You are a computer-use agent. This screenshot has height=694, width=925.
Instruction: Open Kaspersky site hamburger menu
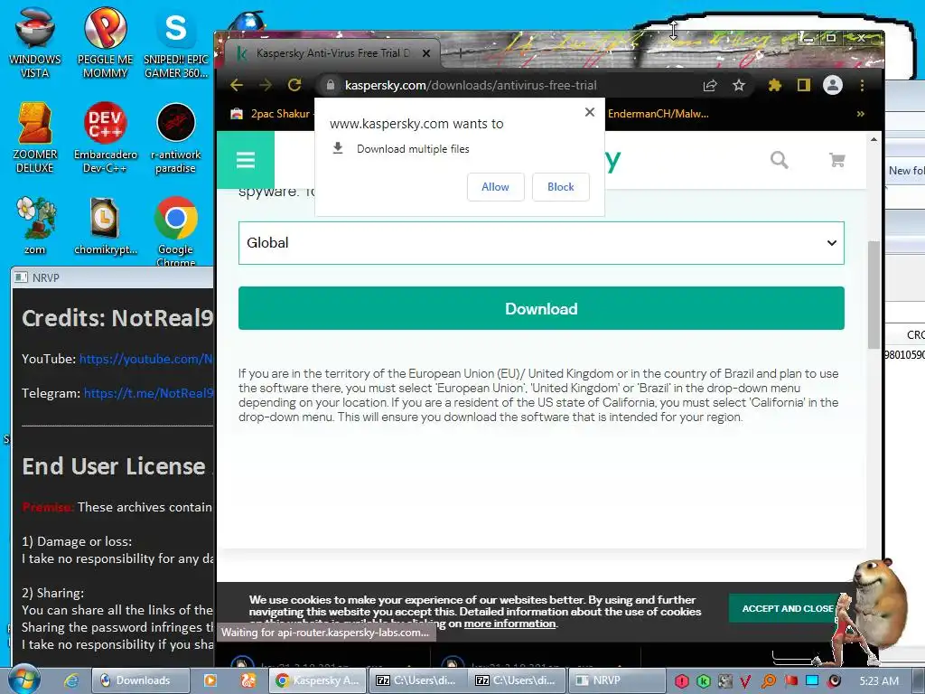(246, 159)
